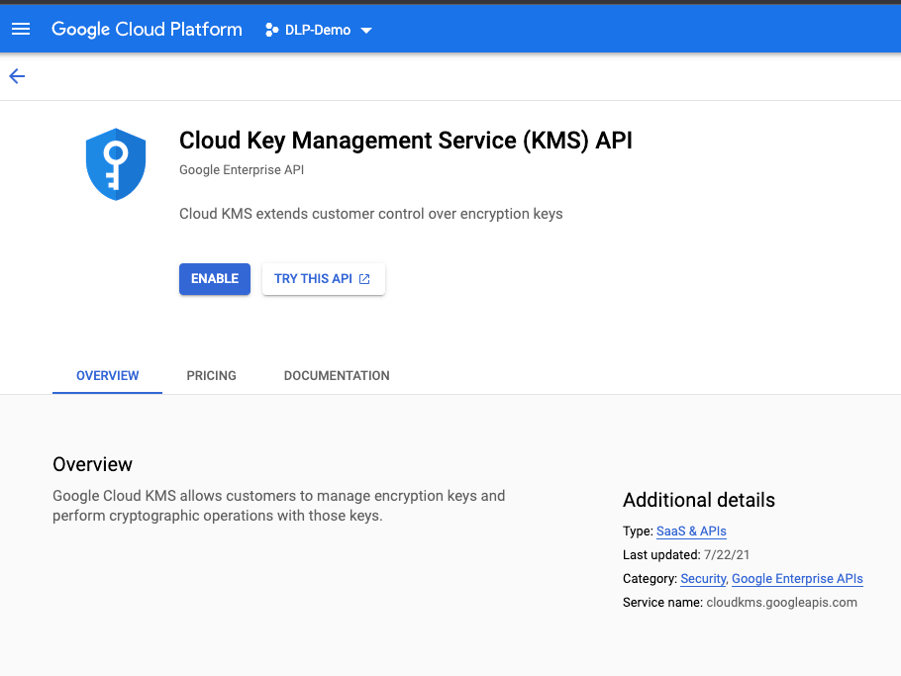901x676 pixels.
Task: Click the Cloud Key Management Service API title
Action: point(405,141)
